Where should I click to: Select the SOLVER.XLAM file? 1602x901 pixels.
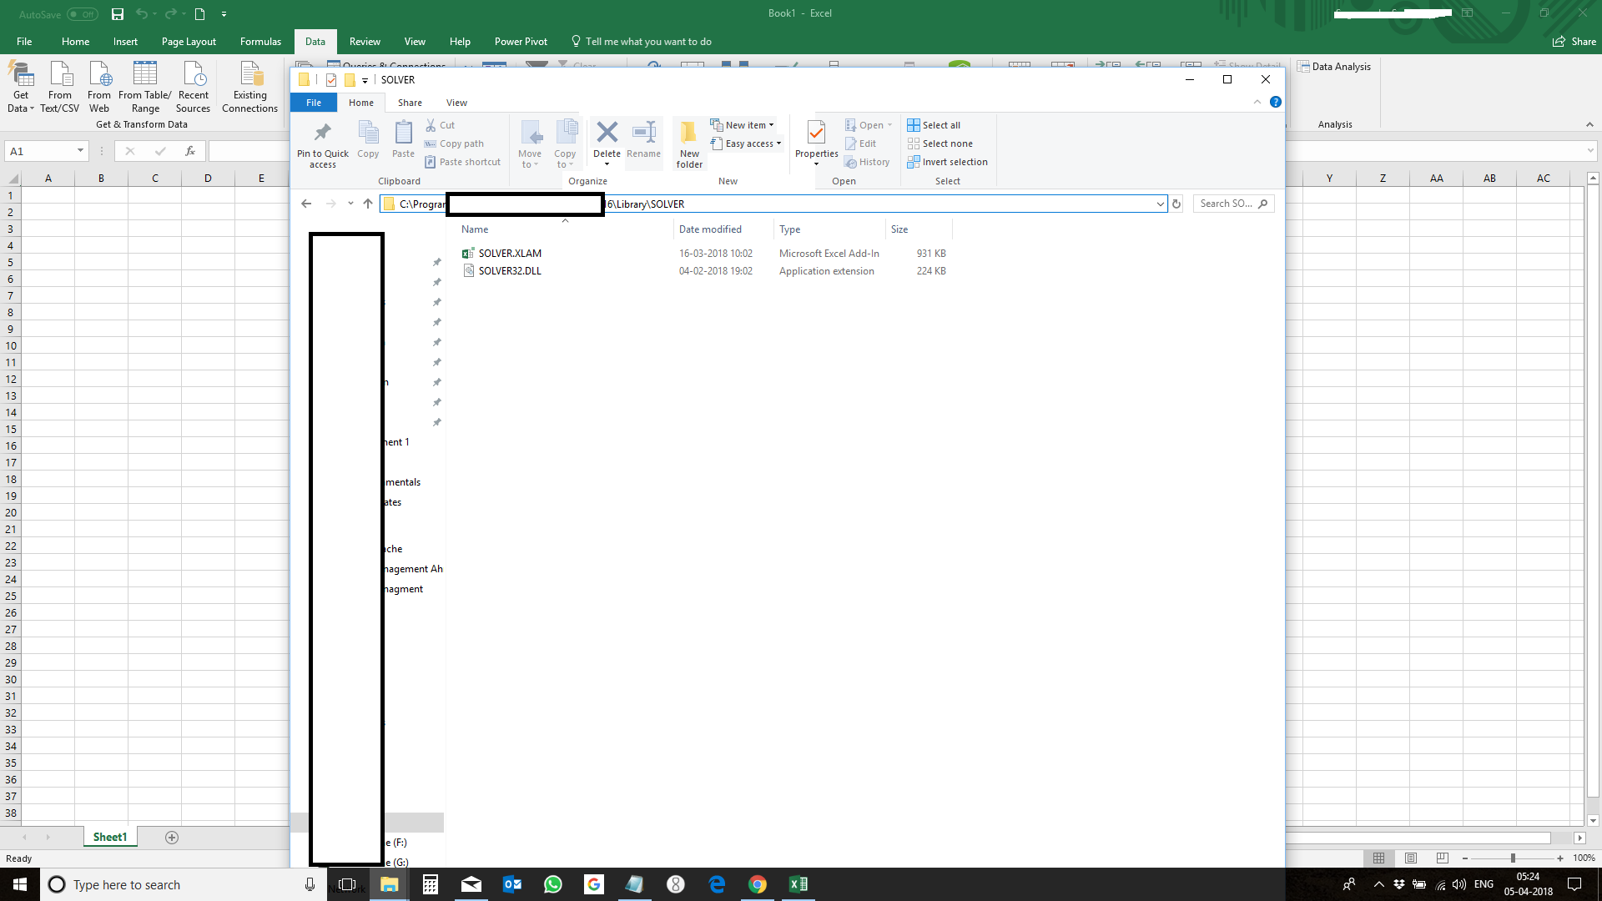[x=510, y=254]
